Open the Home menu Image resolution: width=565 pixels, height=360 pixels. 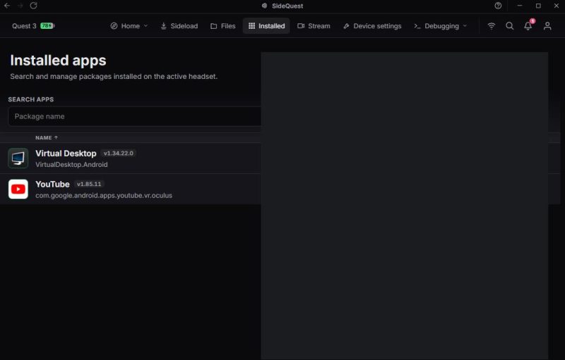[129, 26]
